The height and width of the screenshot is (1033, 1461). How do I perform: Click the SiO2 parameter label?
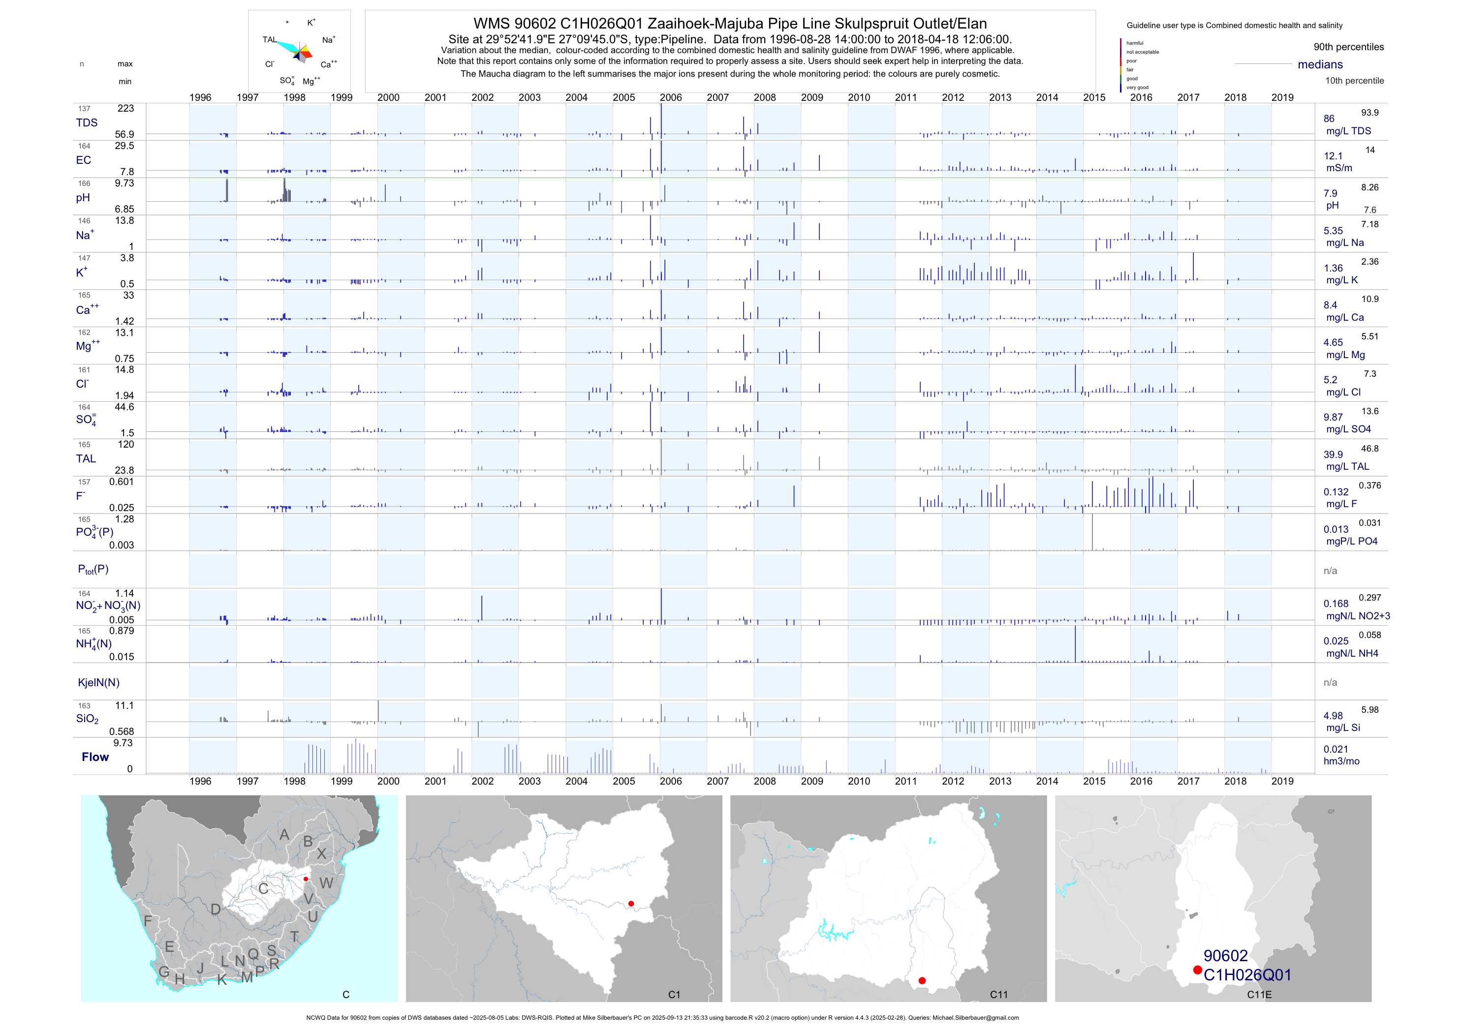(87, 719)
